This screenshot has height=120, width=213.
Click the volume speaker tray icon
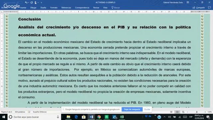(169, 117)
